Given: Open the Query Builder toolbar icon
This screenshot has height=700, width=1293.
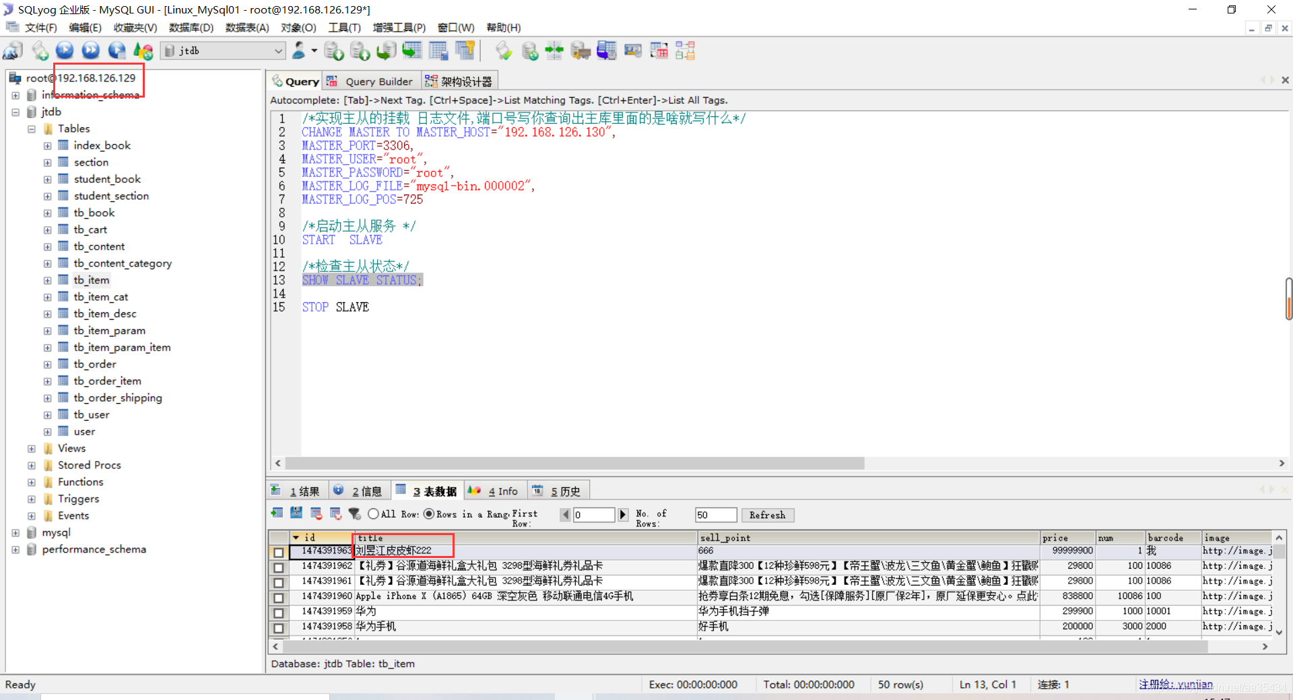Looking at the screenshot, I should point(659,50).
